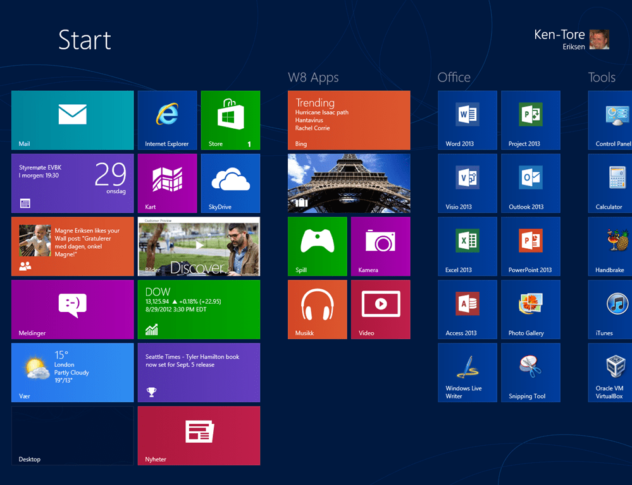Open the Store tile
The width and height of the screenshot is (632, 485).
pos(230,120)
